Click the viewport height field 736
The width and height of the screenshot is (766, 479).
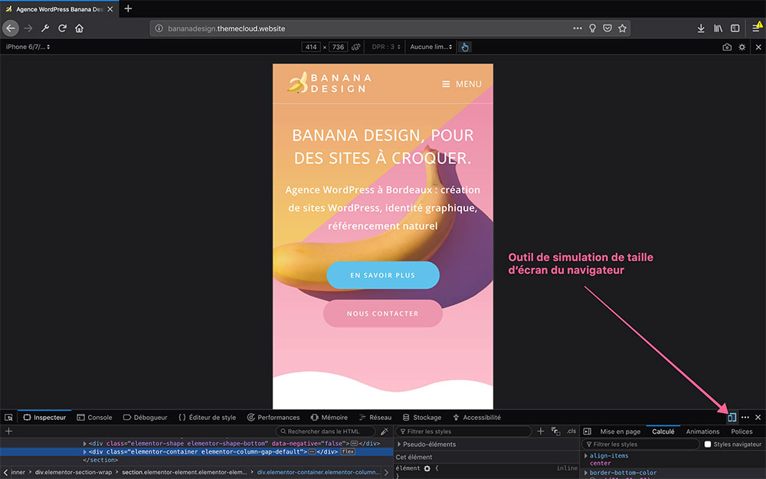click(338, 47)
